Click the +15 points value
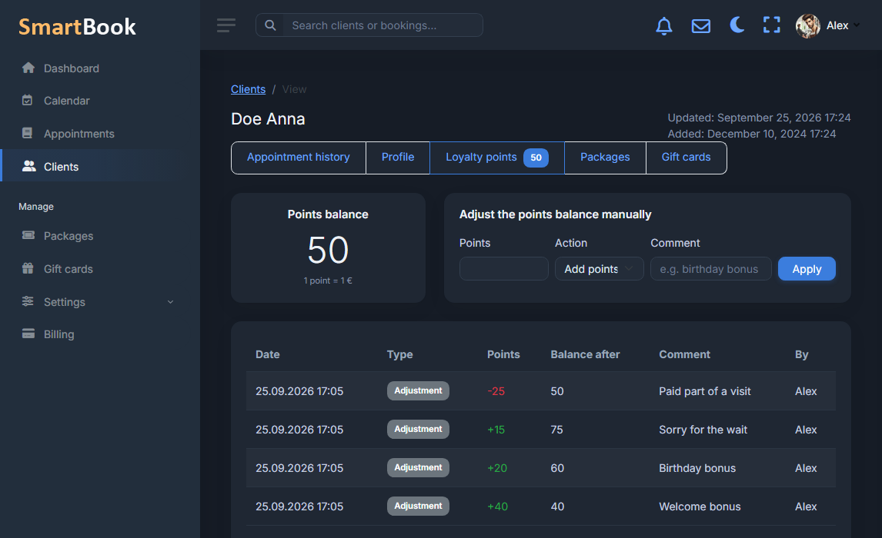 tap(496, 430)
